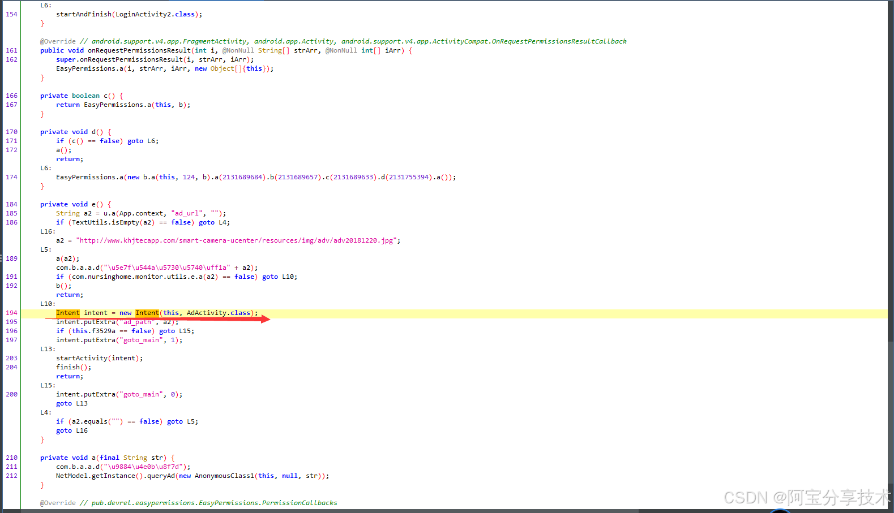894x513 pixels.
Task: Click this.f3529a on line 196
Action: [x=93, y=331]
